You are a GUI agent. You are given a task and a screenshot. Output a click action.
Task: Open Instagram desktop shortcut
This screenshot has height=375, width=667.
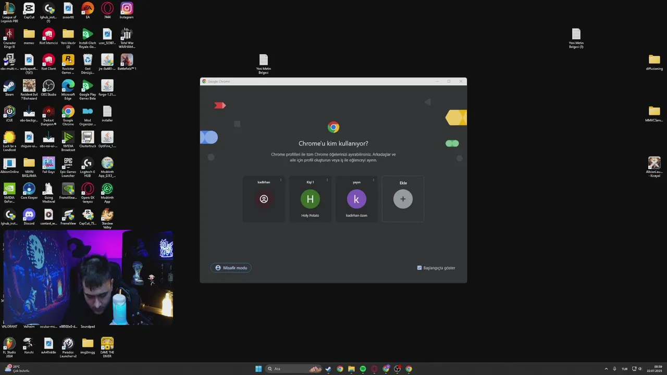127,11
